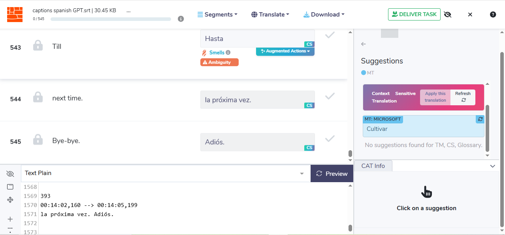Screen dimensions: 505x235
Task: Click the preview window layout icon
Action: point(10,187)
